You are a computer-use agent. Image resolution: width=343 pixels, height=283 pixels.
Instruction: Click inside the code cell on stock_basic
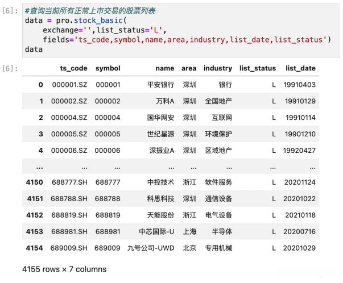98,20
